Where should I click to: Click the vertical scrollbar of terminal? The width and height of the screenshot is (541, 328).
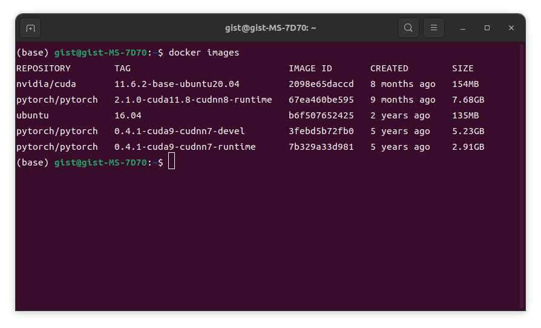click(523, 176)
